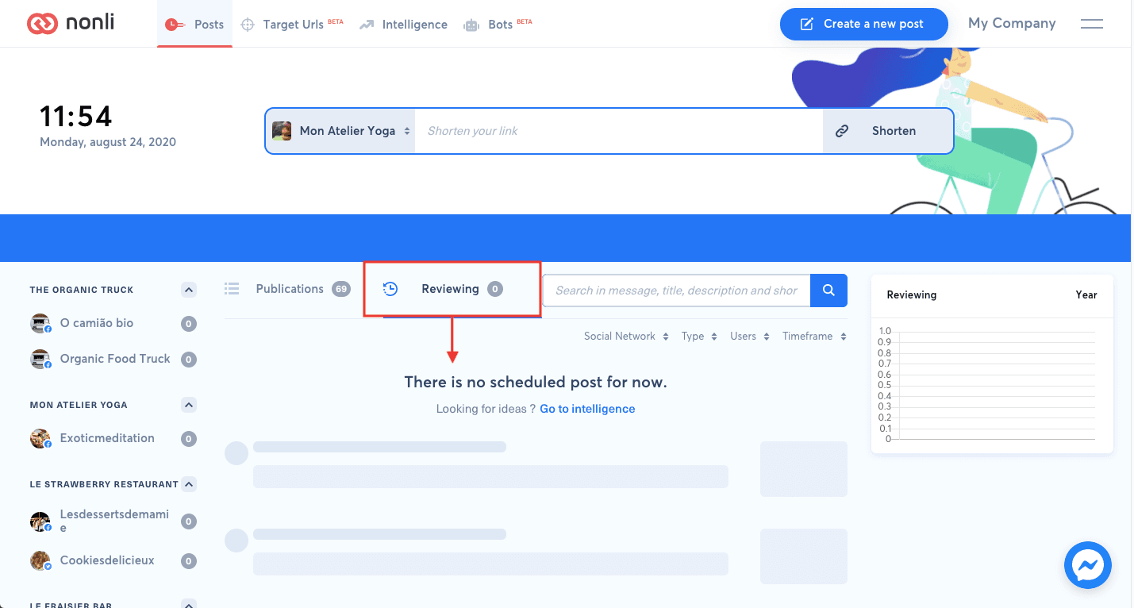Viewport: 1134px width, 608px height.
Task: Click the Posts clock icon
Action: pyautogui.click(x=175, y=25)
